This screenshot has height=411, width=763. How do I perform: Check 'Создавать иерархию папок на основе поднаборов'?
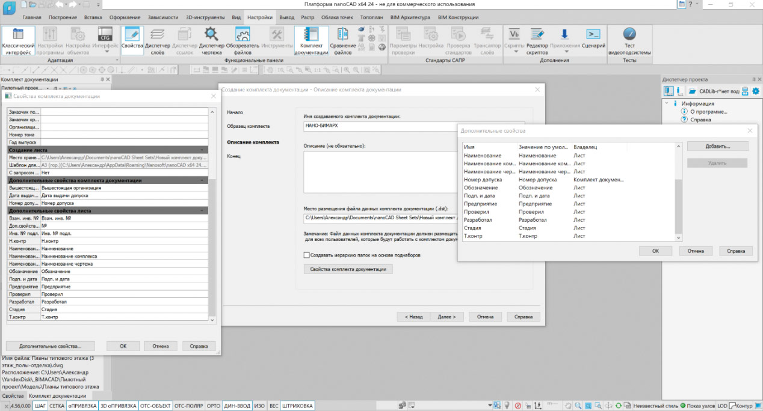(307, 255)
